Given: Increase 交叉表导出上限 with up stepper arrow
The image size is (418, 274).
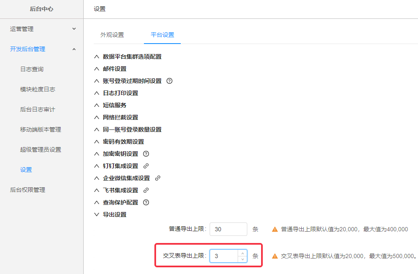Looking at the screenshot, I should pos(242,253).
